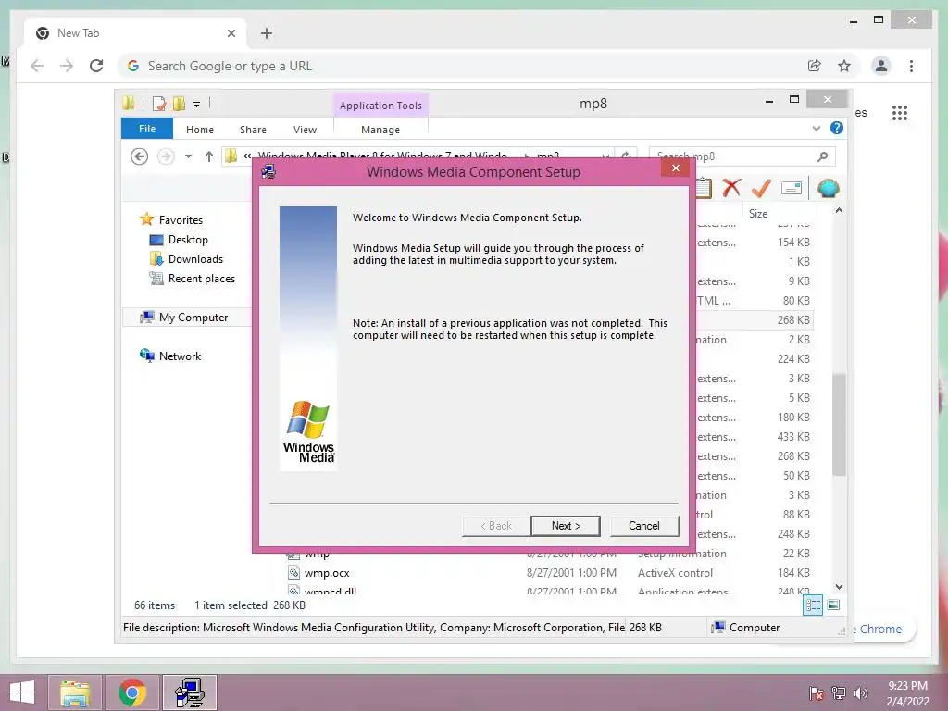The width and height of the screenshot is (948, 711).
Task: Go back in Explorer navigation
Action: coord(139,156)
